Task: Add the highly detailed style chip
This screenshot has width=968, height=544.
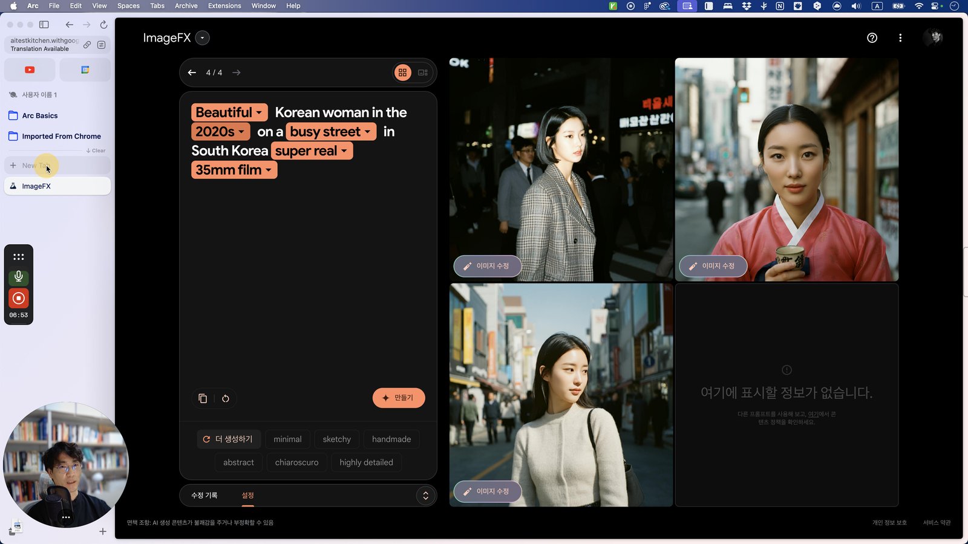Action: click(x=366, y=462)
